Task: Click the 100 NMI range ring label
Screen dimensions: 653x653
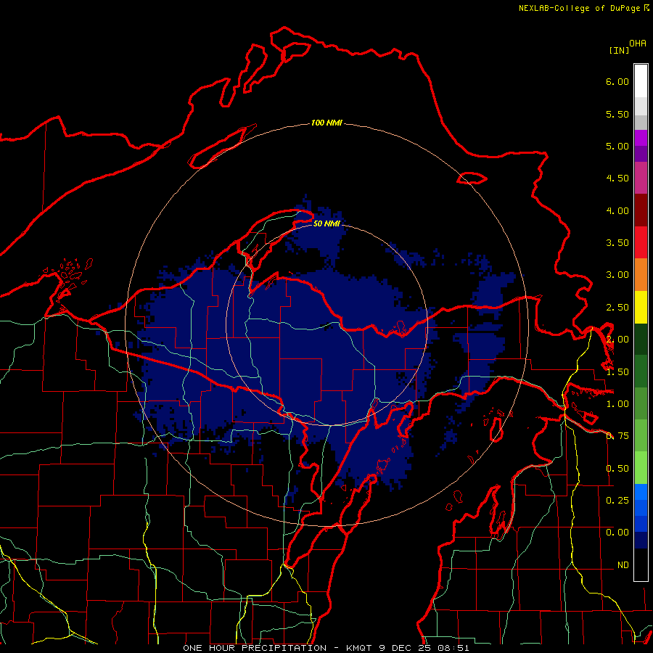Action: [326, 123]
